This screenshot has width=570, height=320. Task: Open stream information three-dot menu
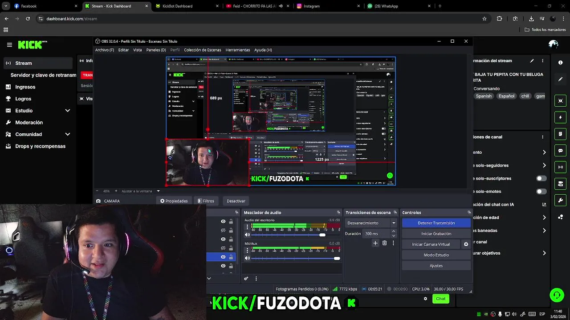click(x=542, y=61)
